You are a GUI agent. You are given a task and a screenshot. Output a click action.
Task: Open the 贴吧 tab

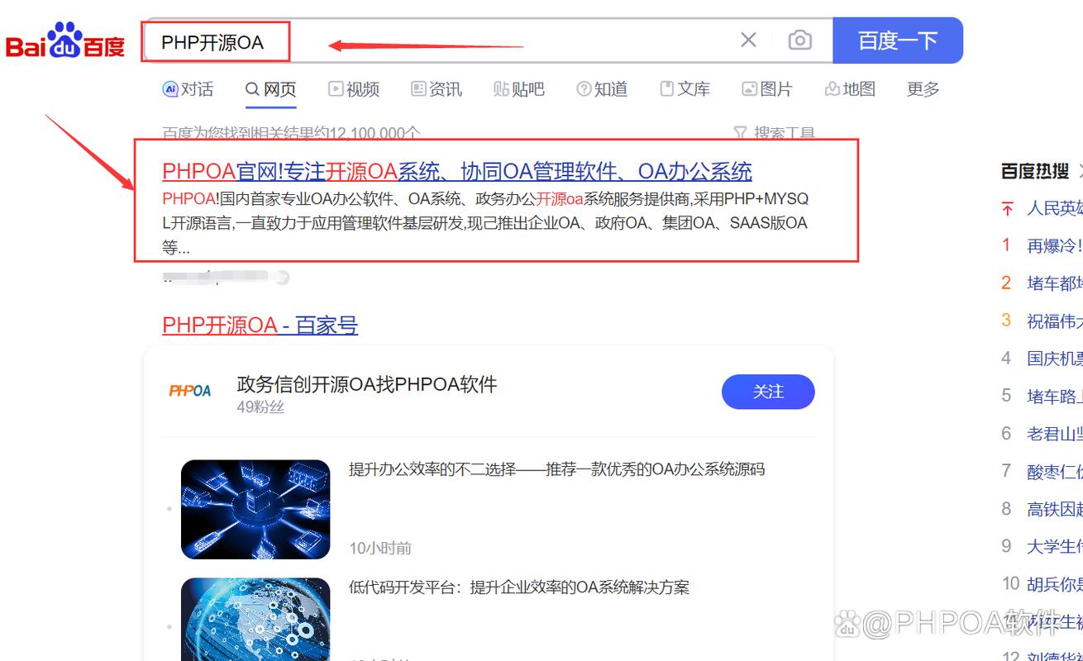click(x=519, y=89)
